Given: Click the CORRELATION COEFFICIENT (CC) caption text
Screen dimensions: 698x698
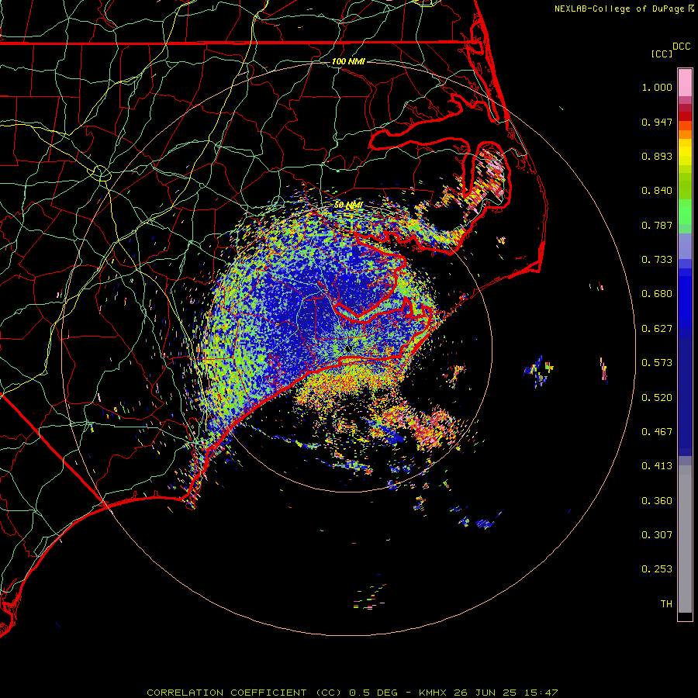Looking at the screenshot, I should 246,693.
